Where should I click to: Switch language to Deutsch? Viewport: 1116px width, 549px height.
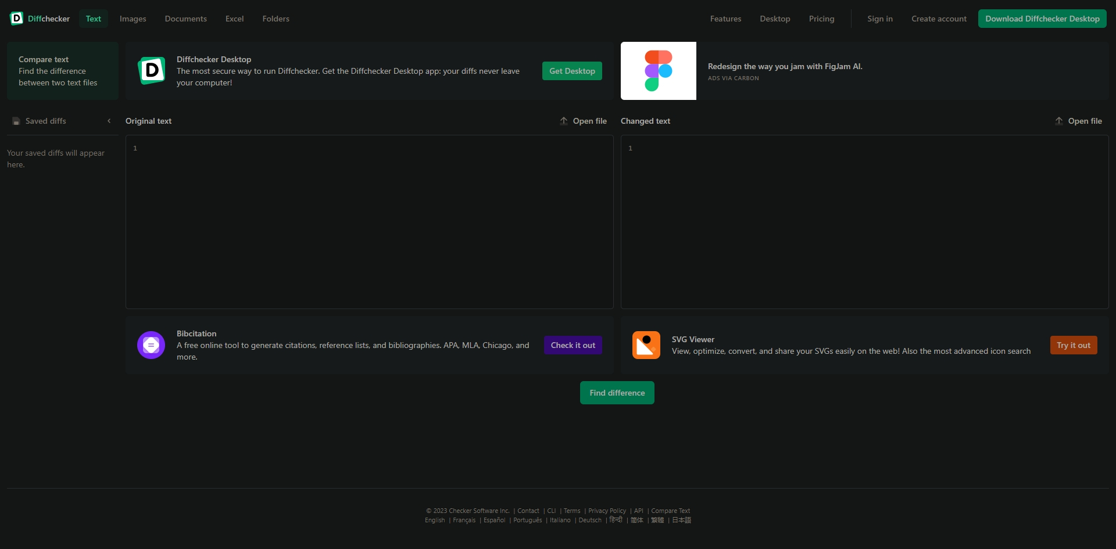click(590, 521)
